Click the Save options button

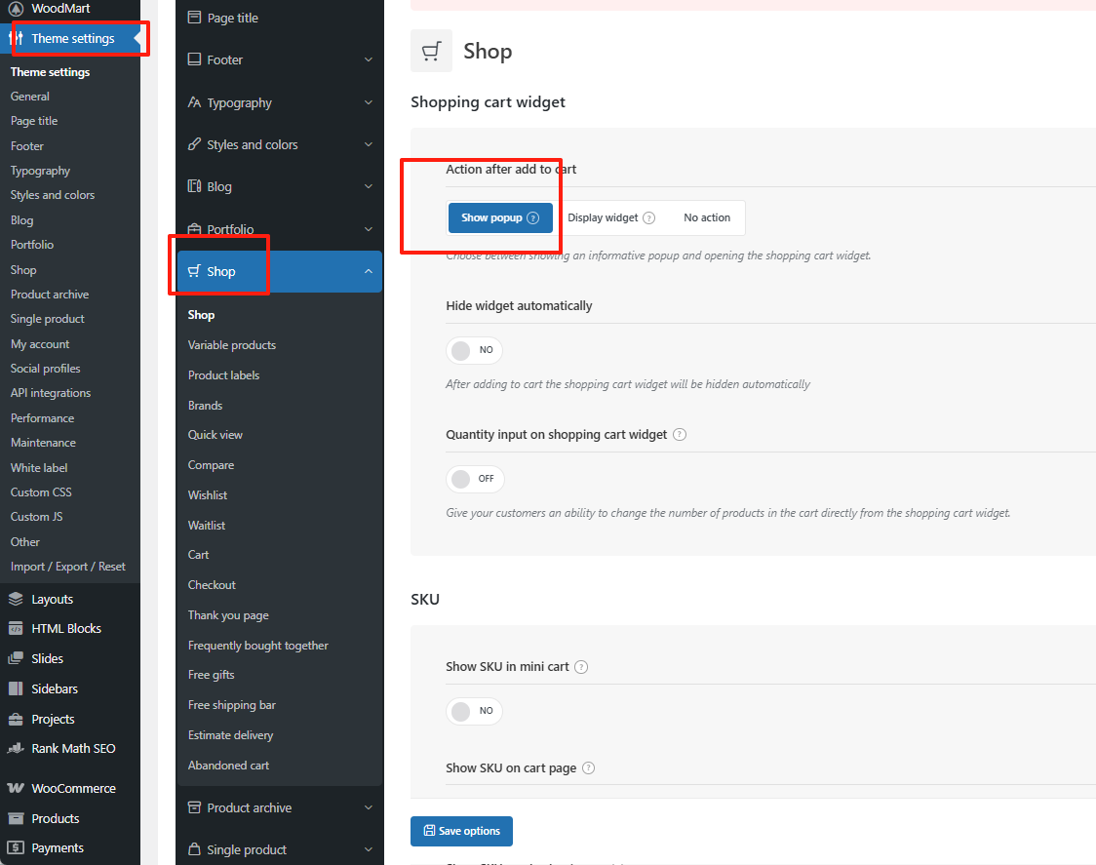tap(461, 831)
